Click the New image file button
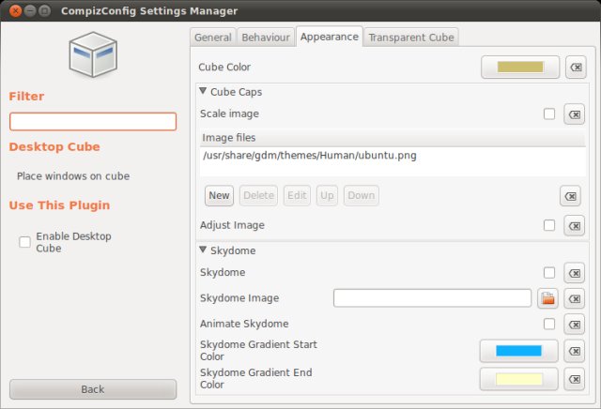 219,196
